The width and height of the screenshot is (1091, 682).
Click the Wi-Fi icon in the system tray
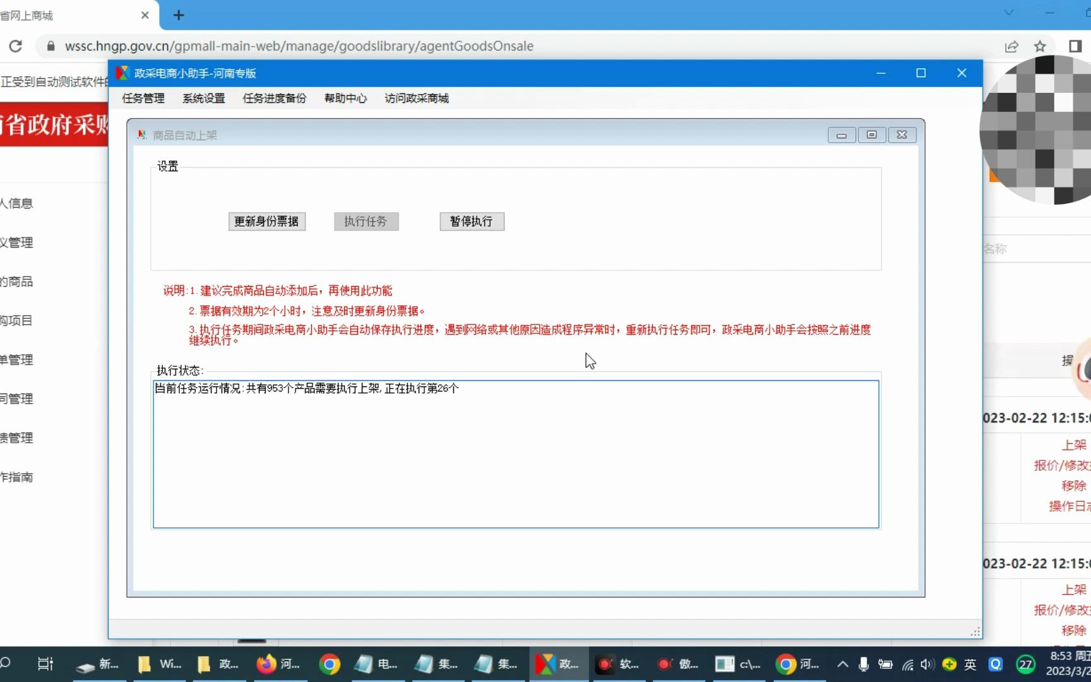[x=908, y=664]
